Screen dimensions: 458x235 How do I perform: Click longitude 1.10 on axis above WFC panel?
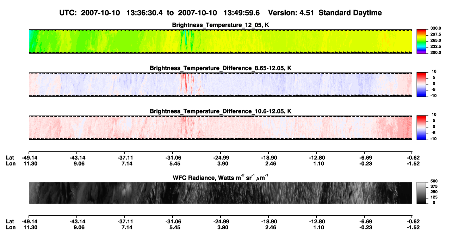pyautogui.click(x=318, y=164)
